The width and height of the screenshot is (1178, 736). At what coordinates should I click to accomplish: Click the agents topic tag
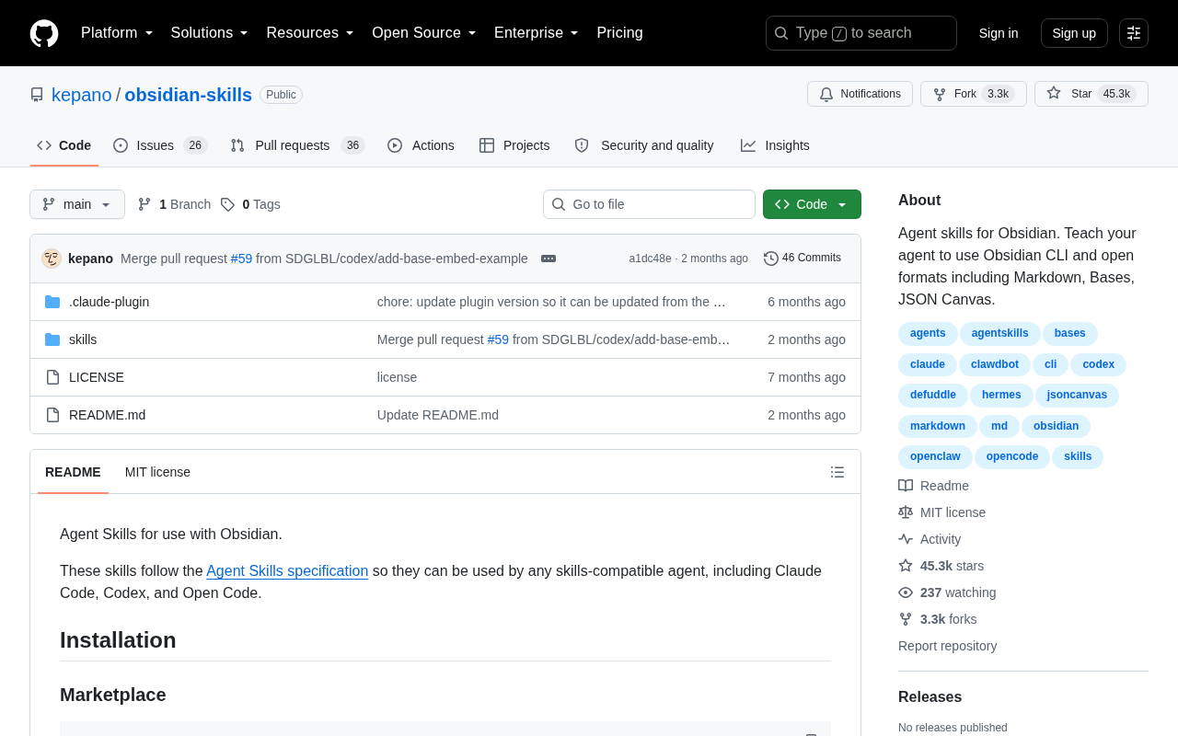click(928, 333)
